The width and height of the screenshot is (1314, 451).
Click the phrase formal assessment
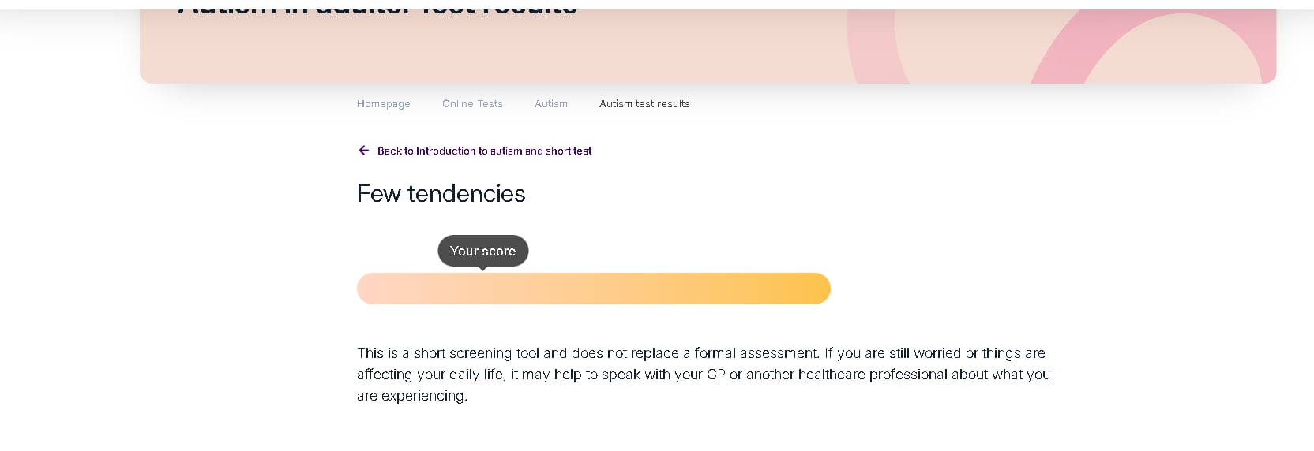point(756,353)
